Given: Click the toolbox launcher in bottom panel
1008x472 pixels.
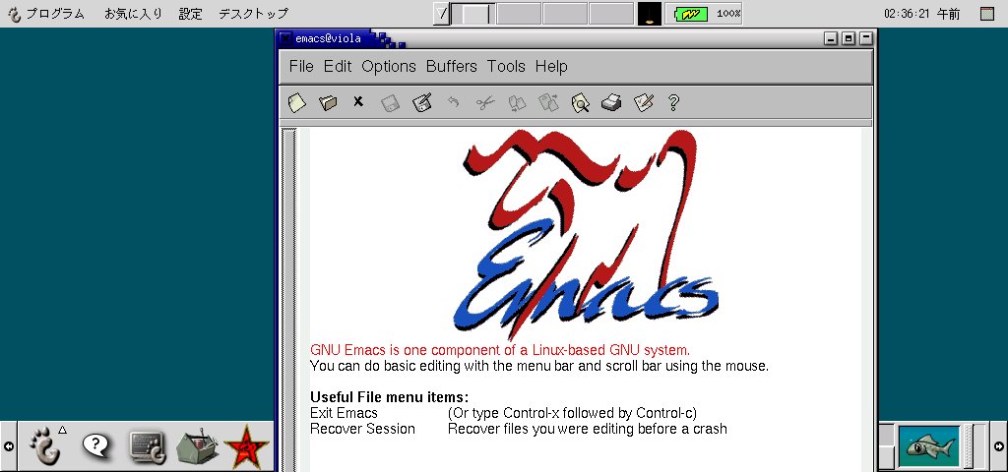Looking at the screenshot, I should 197,446.
